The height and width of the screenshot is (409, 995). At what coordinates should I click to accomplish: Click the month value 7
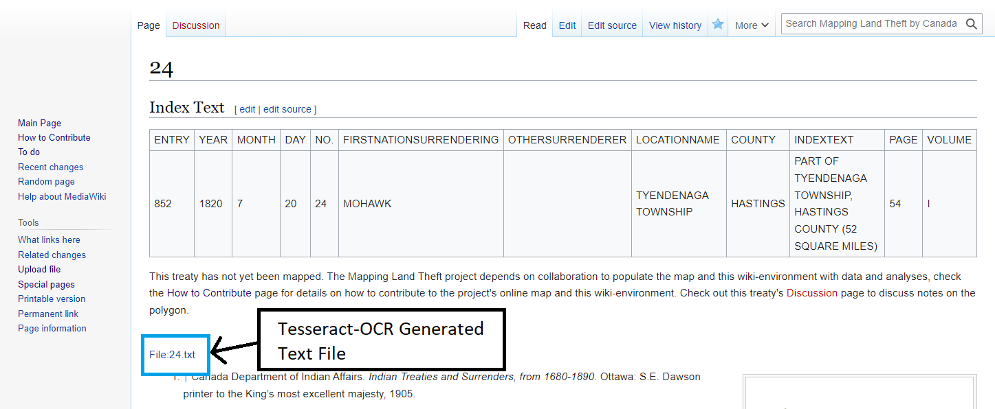[x=240, y=204]
